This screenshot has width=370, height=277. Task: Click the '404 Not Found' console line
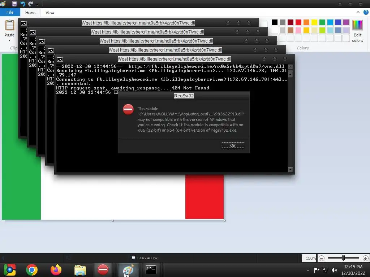click(x=132, y=88)
